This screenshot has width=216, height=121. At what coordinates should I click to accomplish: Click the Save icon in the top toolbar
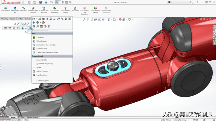coord(40,2)
